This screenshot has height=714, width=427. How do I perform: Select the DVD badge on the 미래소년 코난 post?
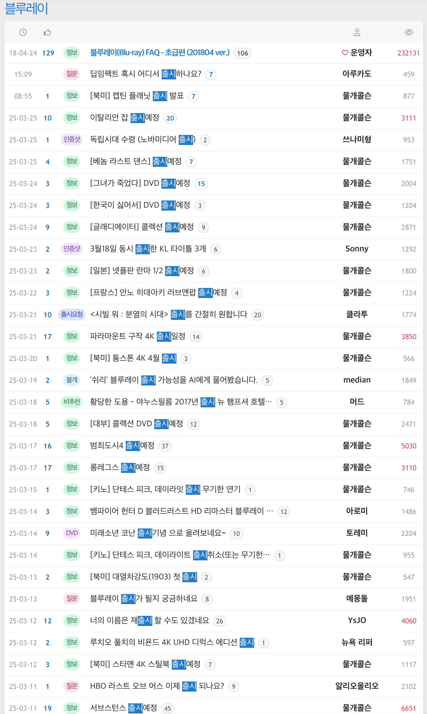coord(71,533)
